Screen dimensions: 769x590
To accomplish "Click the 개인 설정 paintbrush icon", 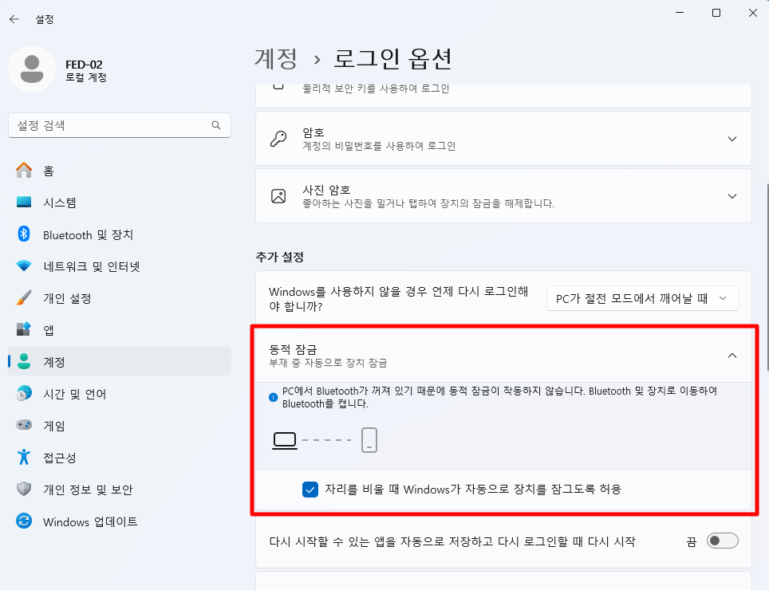I will (x=24, y=298).
